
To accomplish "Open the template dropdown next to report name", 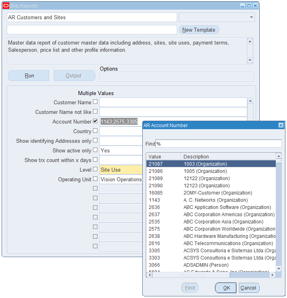I will [251, 17].
